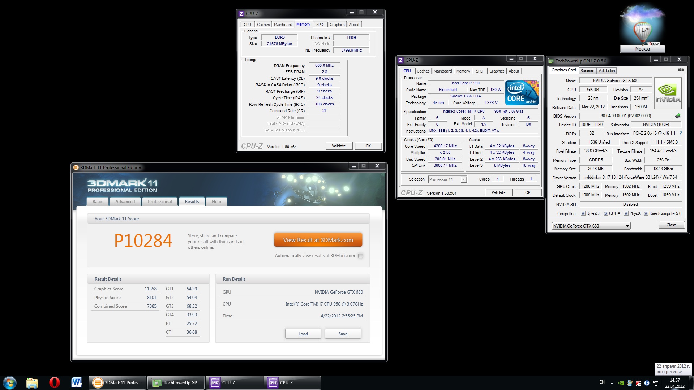Click the Close button in GPU-Z
694x390 pixels.
tap(671, 225)
